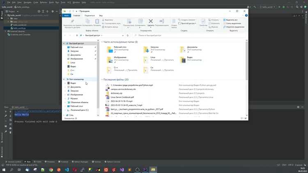Select dictionary.zip in recent files
The height and width of the screenshot is (173, 308).
pyautogui.click(x=116, y=93)
